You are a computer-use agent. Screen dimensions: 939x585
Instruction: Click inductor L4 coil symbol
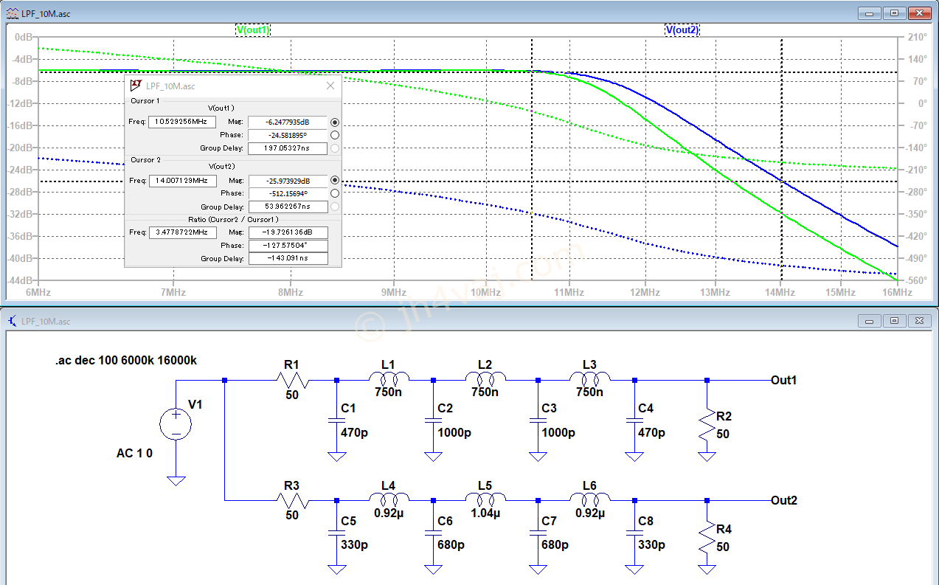(389, 499)
